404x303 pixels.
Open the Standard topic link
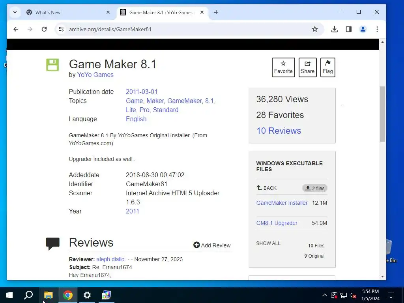165,110
